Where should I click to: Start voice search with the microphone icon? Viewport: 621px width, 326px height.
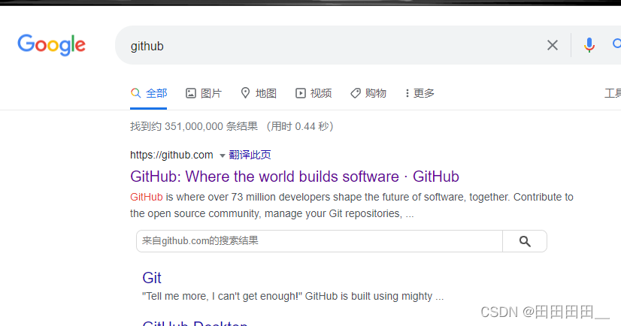click(x=589, y=45)
